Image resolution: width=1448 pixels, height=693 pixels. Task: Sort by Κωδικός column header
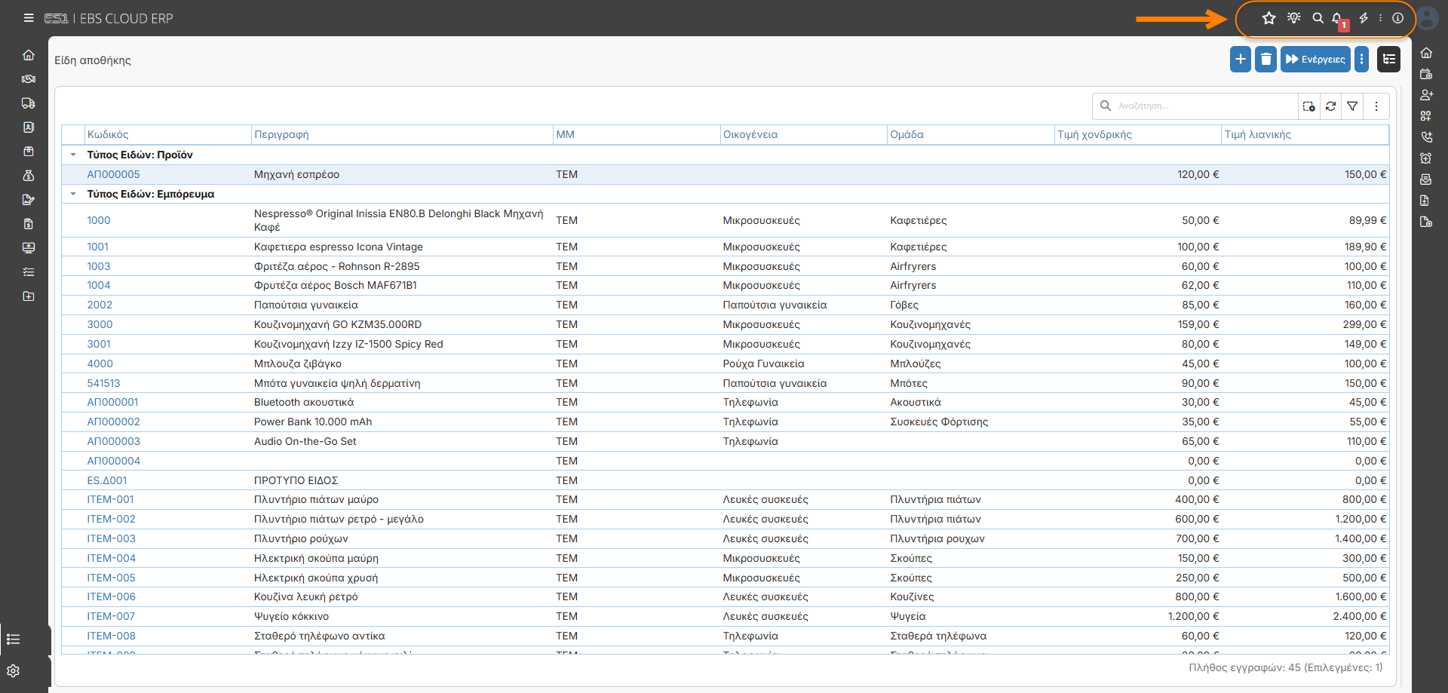pyautogui.click(x=167, y=135)
